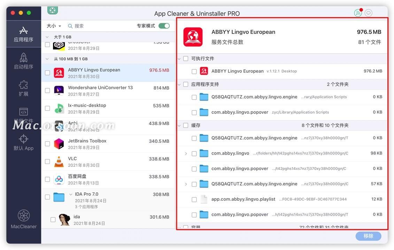
Task: Open the feedback chat bubble icon
Action: pos(368,13)
